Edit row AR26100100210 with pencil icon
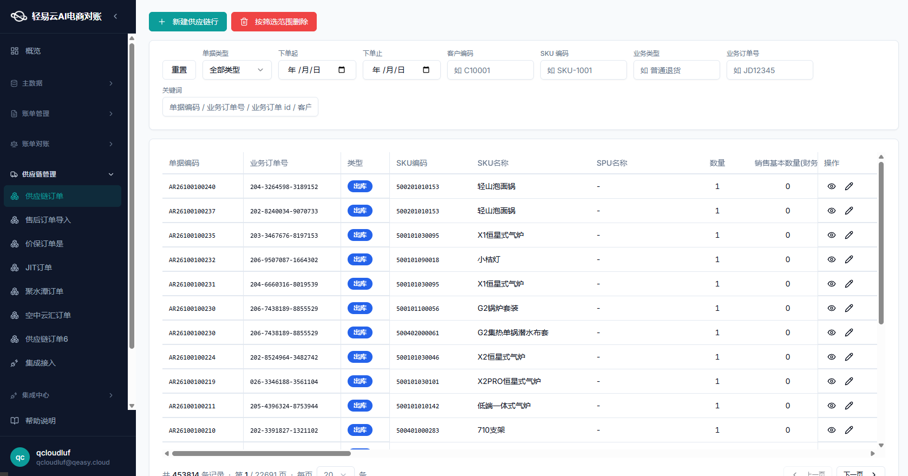This screenshot has height=476, width=908. (849, 430)
